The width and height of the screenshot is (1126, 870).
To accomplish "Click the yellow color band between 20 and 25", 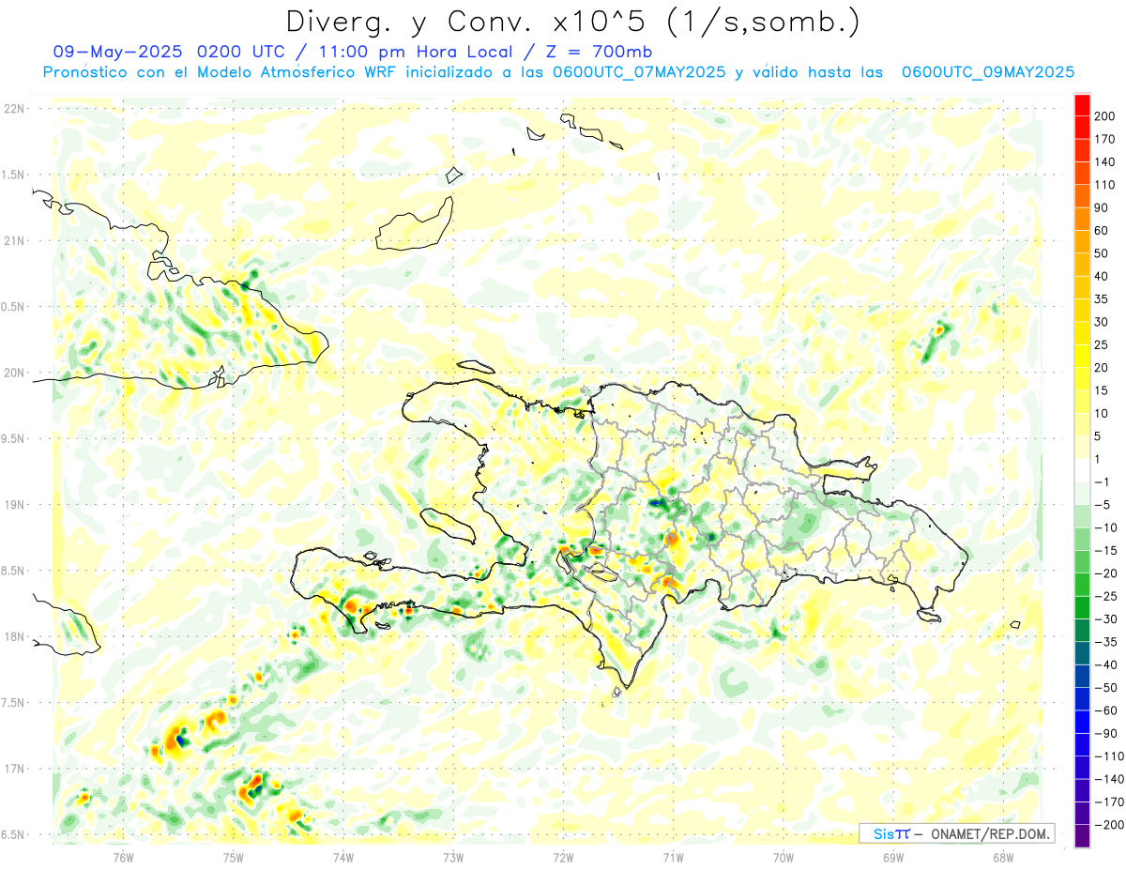I will click(x=1082, y=356).
